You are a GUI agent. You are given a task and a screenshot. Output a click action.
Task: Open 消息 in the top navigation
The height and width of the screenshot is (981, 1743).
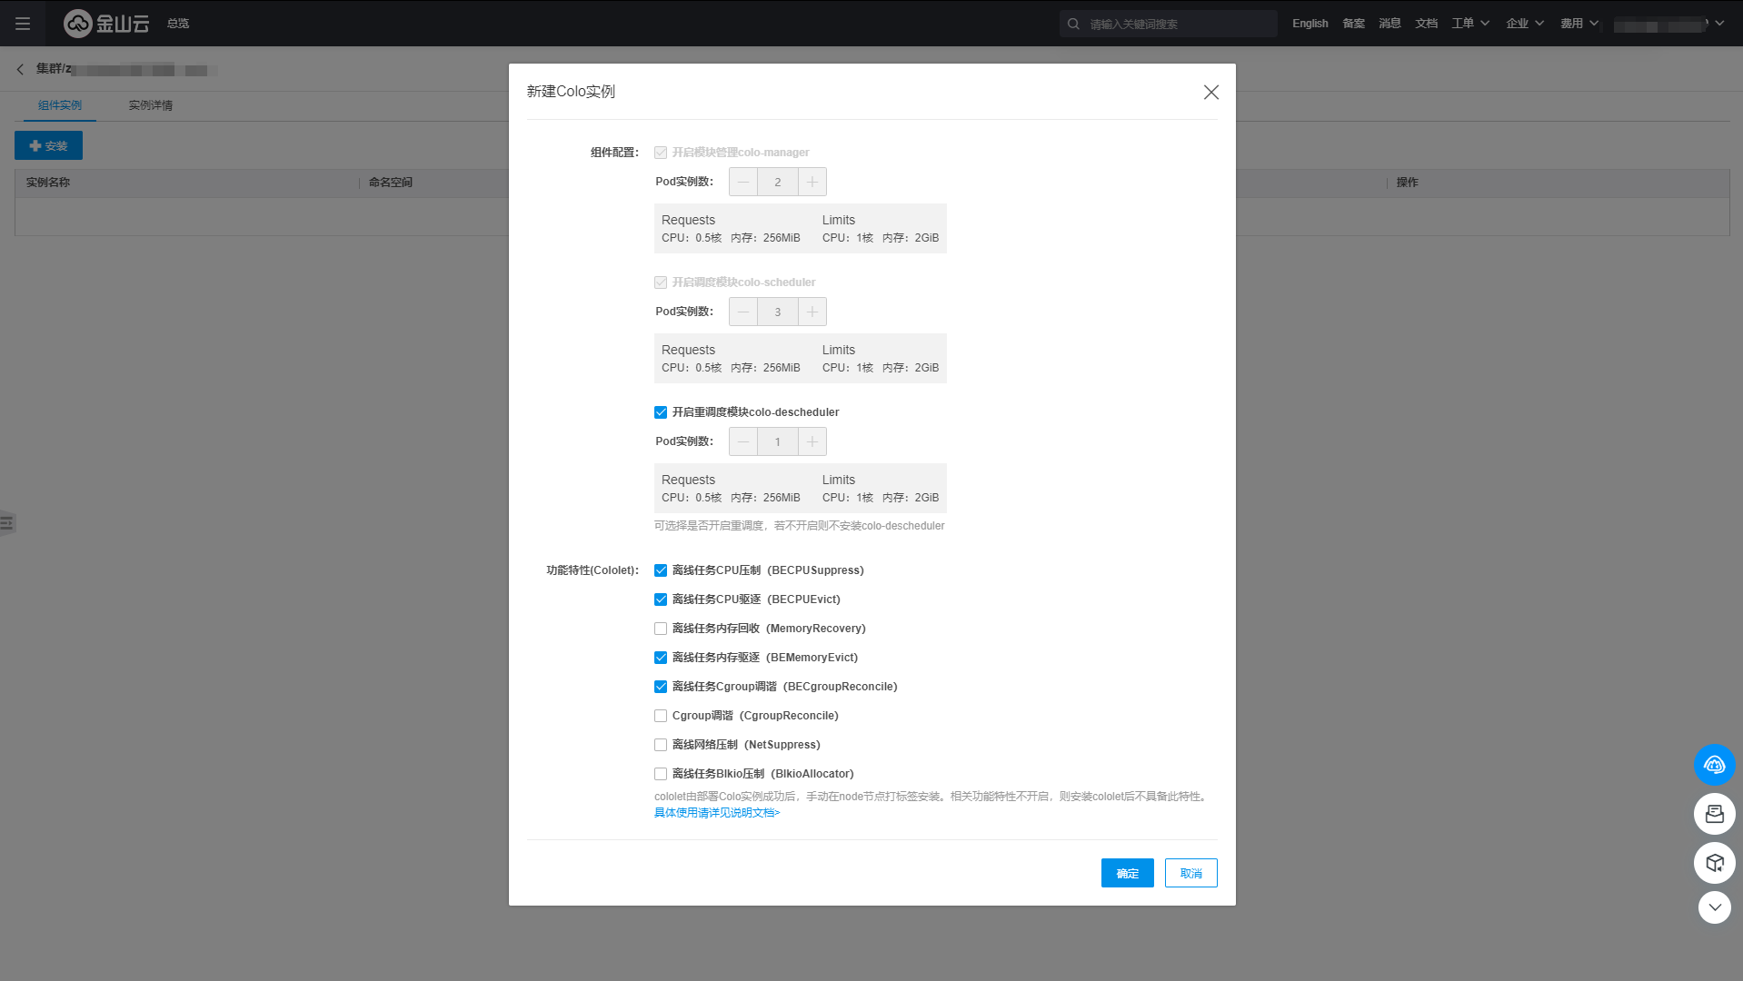point(1389,24)
